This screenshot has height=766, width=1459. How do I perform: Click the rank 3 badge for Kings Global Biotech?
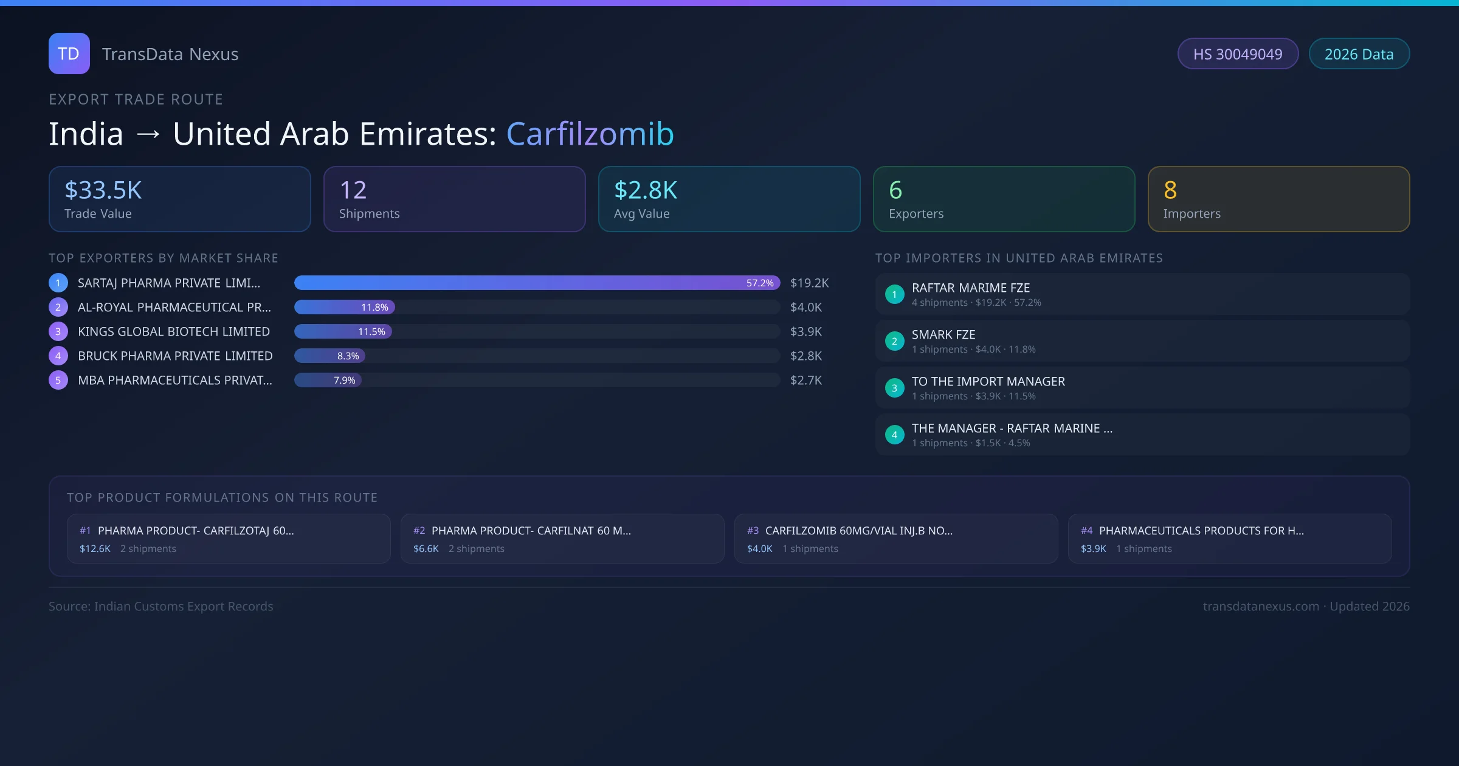[x=58, y=331]
